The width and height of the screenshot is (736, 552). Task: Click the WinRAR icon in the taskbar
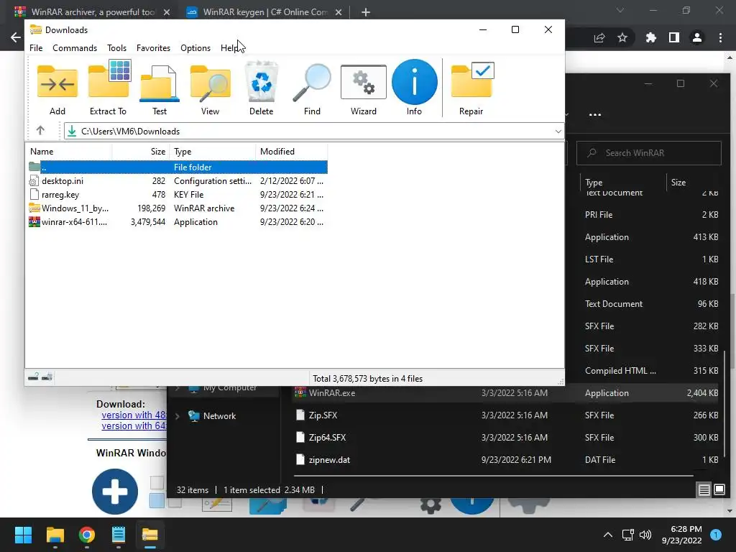click(149, 535)
